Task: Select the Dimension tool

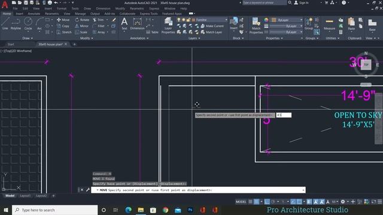Action: tap(137, 24)
